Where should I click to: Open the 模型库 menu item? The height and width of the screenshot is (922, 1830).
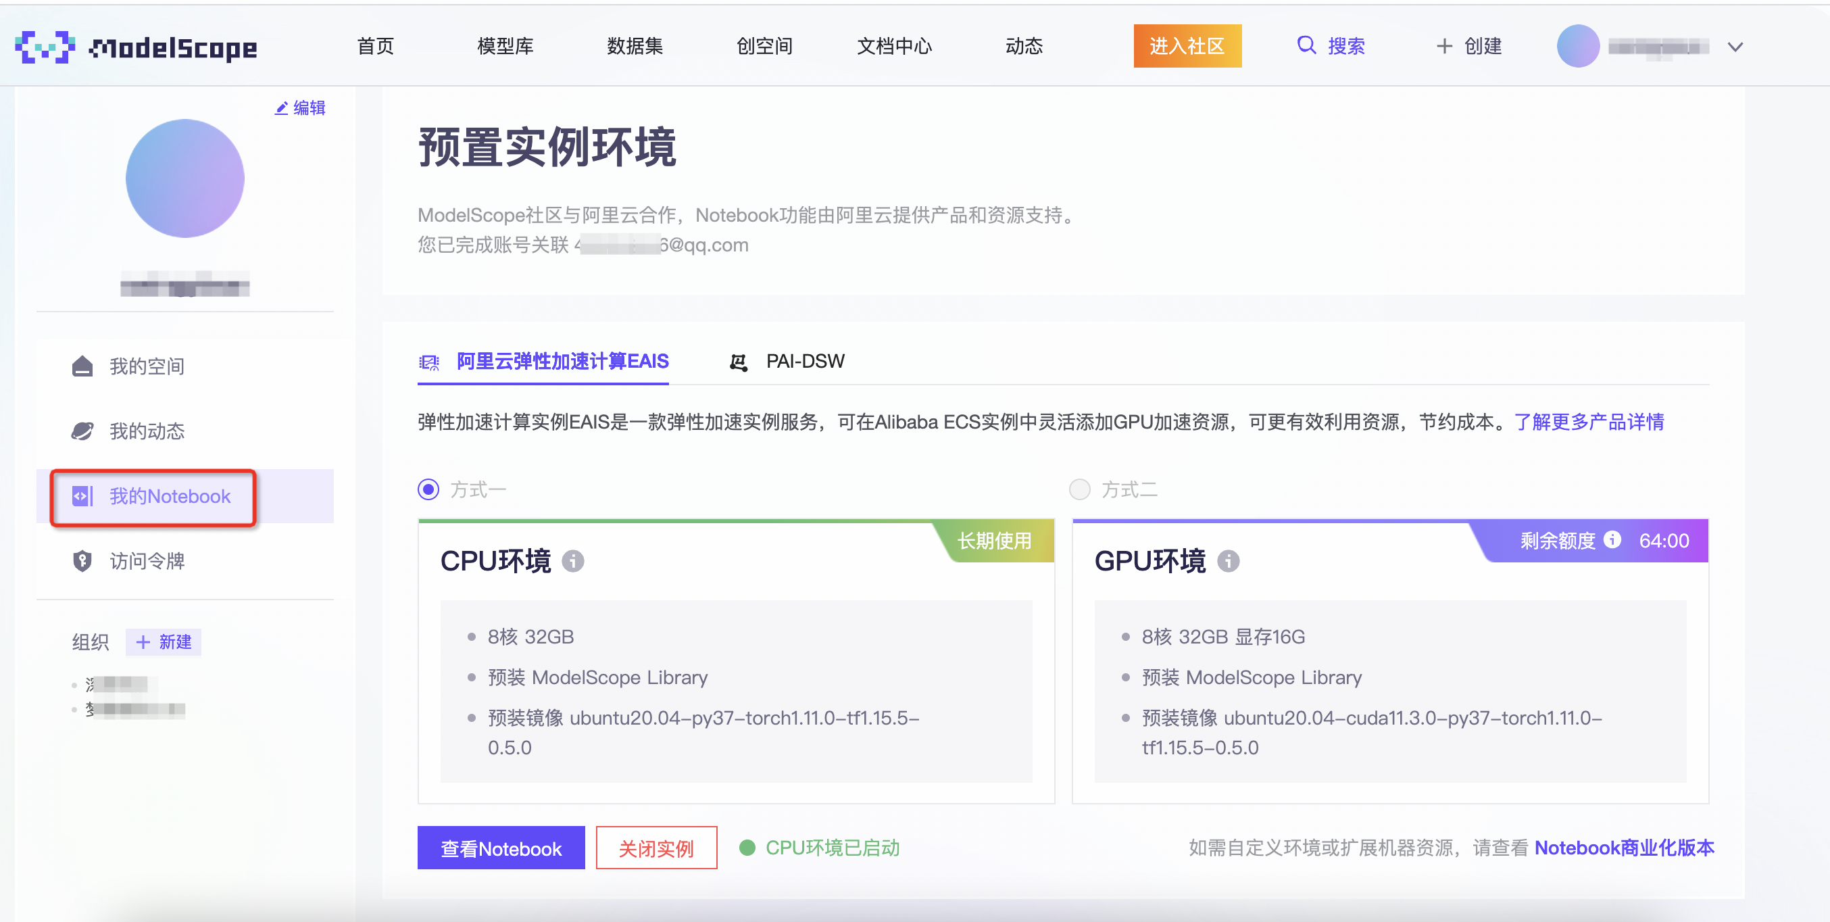coord(505,47)
